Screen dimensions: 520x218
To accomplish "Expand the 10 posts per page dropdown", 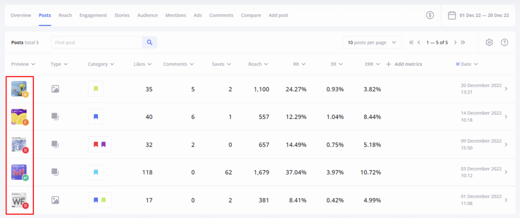I will [x=372, y=43].
